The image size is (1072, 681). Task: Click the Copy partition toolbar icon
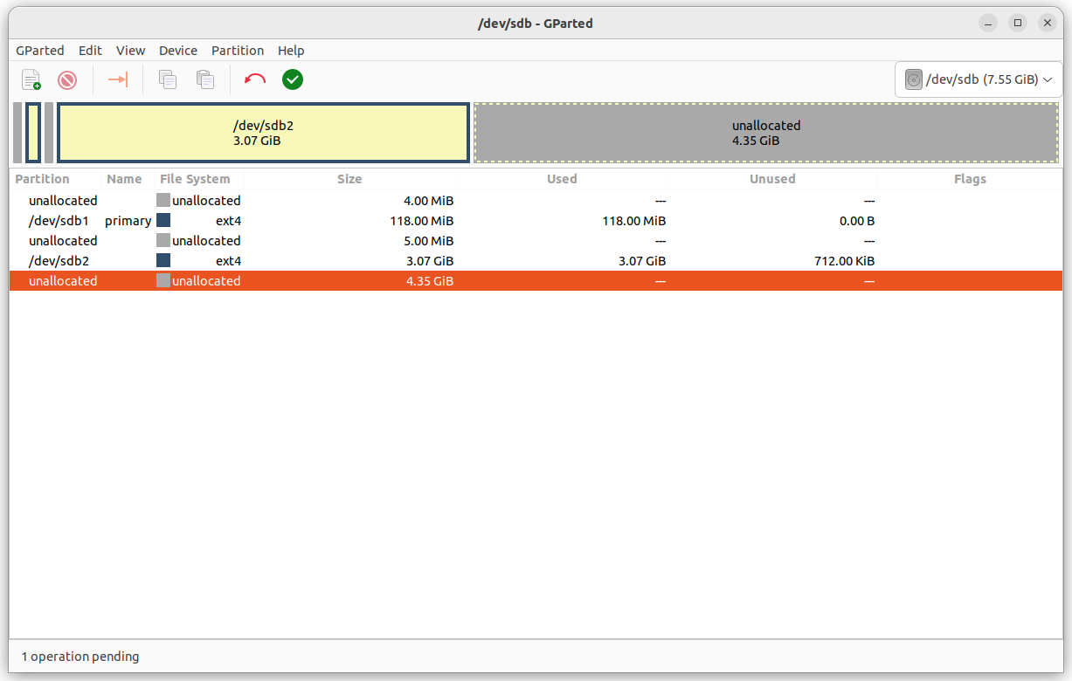pyautogui.click(x=167, y=79)
